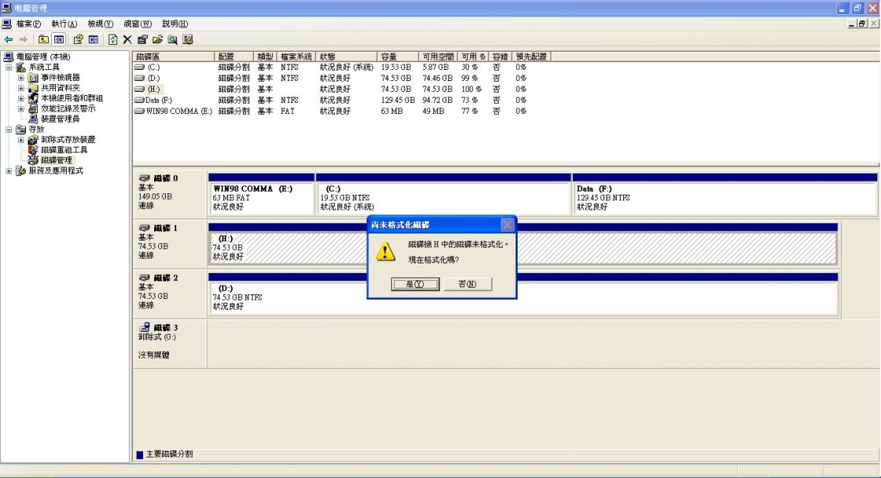Click the drive icon of WIN98 COMMA row
Image resolution: width=881 pixels, height=478 pixels.
click(139, 111)
